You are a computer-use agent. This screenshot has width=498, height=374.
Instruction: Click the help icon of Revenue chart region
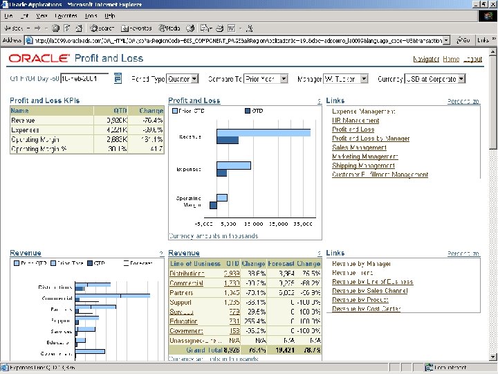coord(161,253)
